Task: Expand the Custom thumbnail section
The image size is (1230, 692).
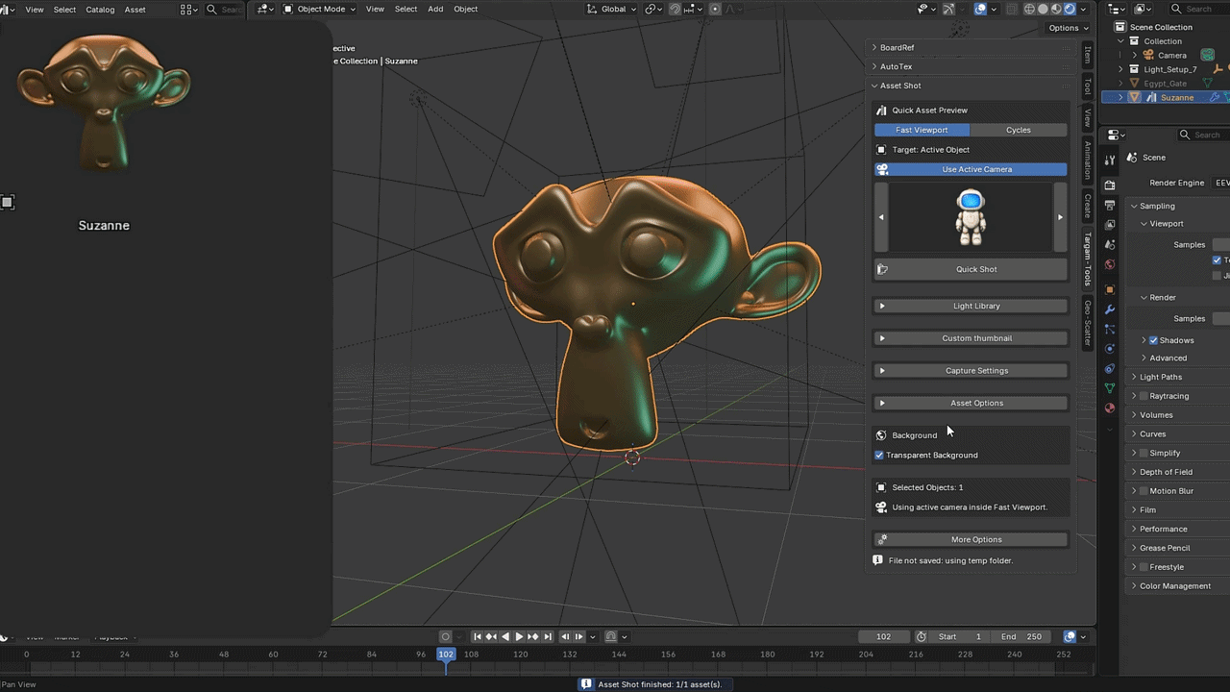Action: pyautogui.click(x=971, y=338)
